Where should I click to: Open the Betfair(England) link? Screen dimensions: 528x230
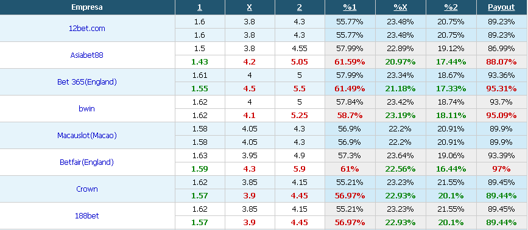tap(87, 162)
